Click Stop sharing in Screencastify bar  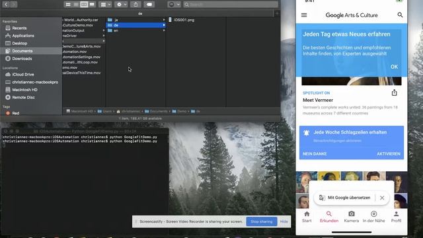point(262,221)
